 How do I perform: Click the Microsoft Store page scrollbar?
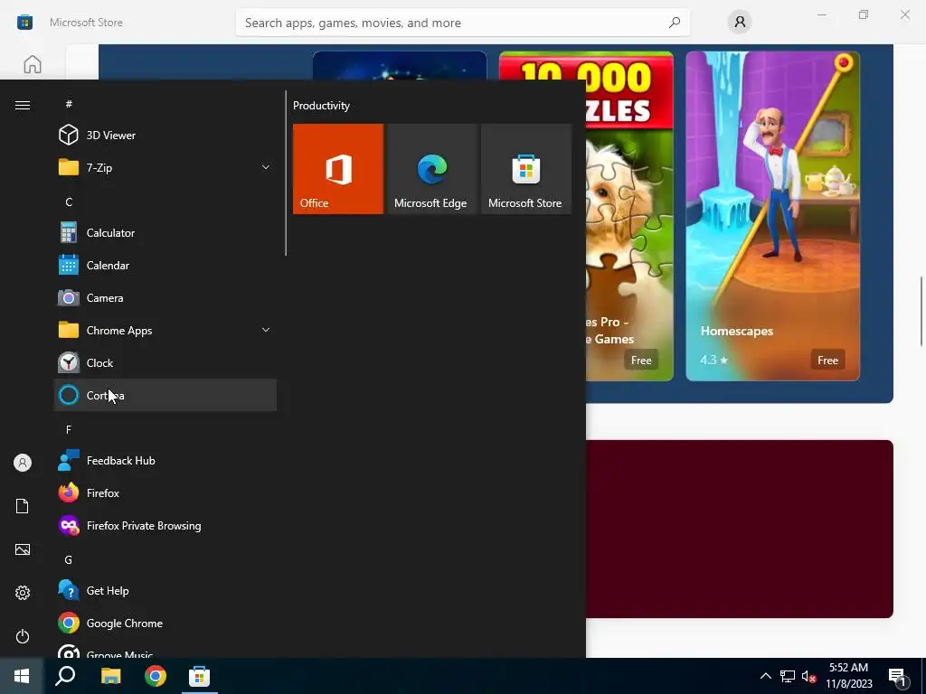pyautogui.click(x=921, y=311)
